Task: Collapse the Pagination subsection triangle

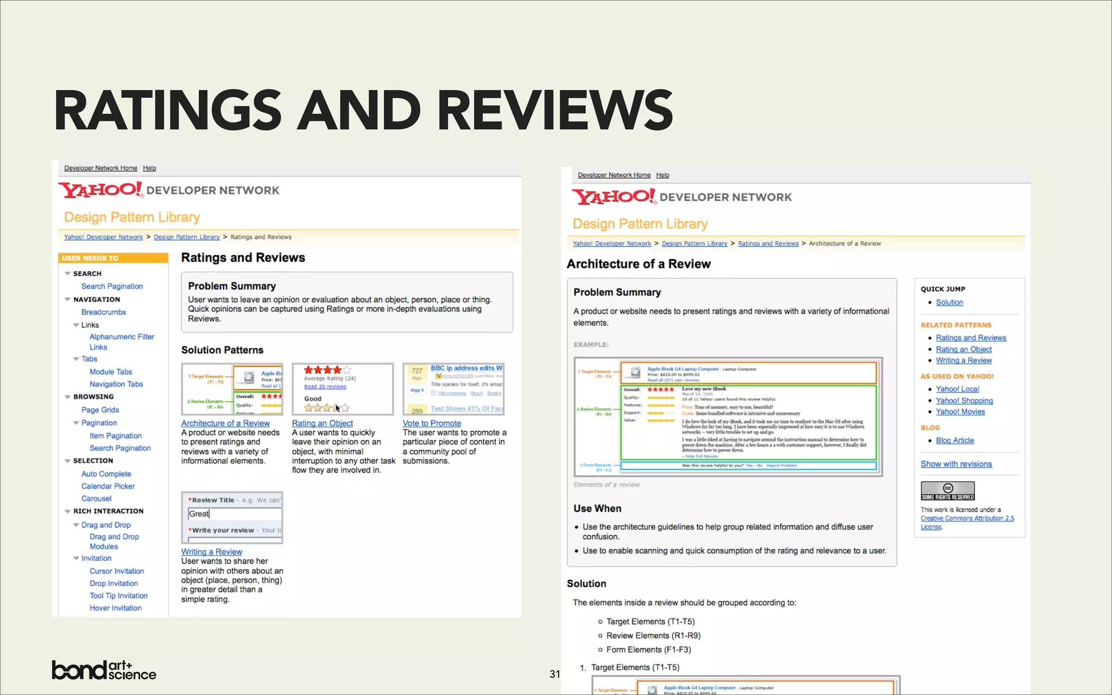Action: [76, 423]
